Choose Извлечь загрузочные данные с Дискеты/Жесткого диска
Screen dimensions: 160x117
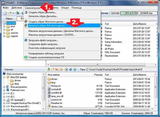(62, 31)
